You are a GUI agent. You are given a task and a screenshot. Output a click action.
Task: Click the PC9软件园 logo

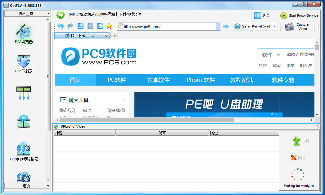coord(99,57)
